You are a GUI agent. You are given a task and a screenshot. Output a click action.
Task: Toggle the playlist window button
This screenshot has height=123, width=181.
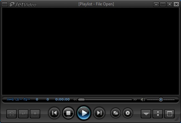click(x=170, y=114)
